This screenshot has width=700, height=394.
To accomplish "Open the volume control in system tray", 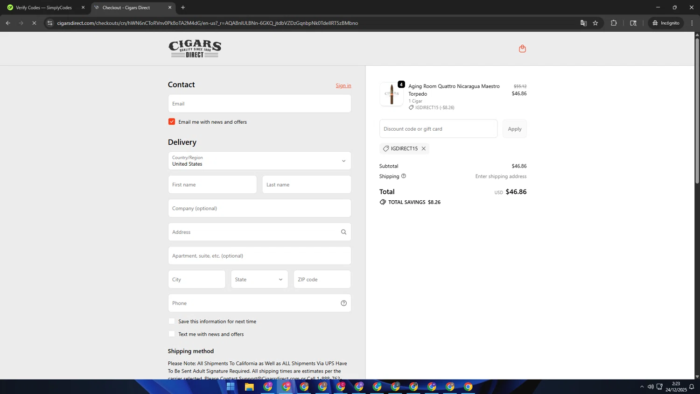I will click(x=651, y=387).
